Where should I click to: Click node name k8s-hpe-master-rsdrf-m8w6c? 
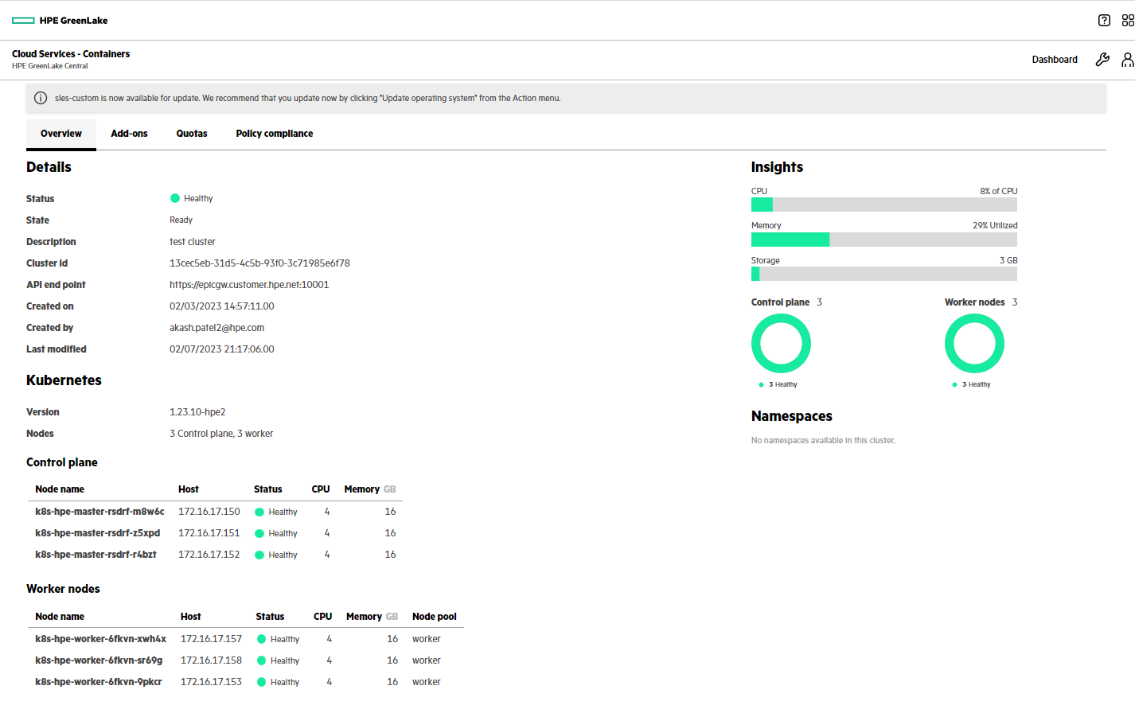pyautogui.click(x=99, y=512)
